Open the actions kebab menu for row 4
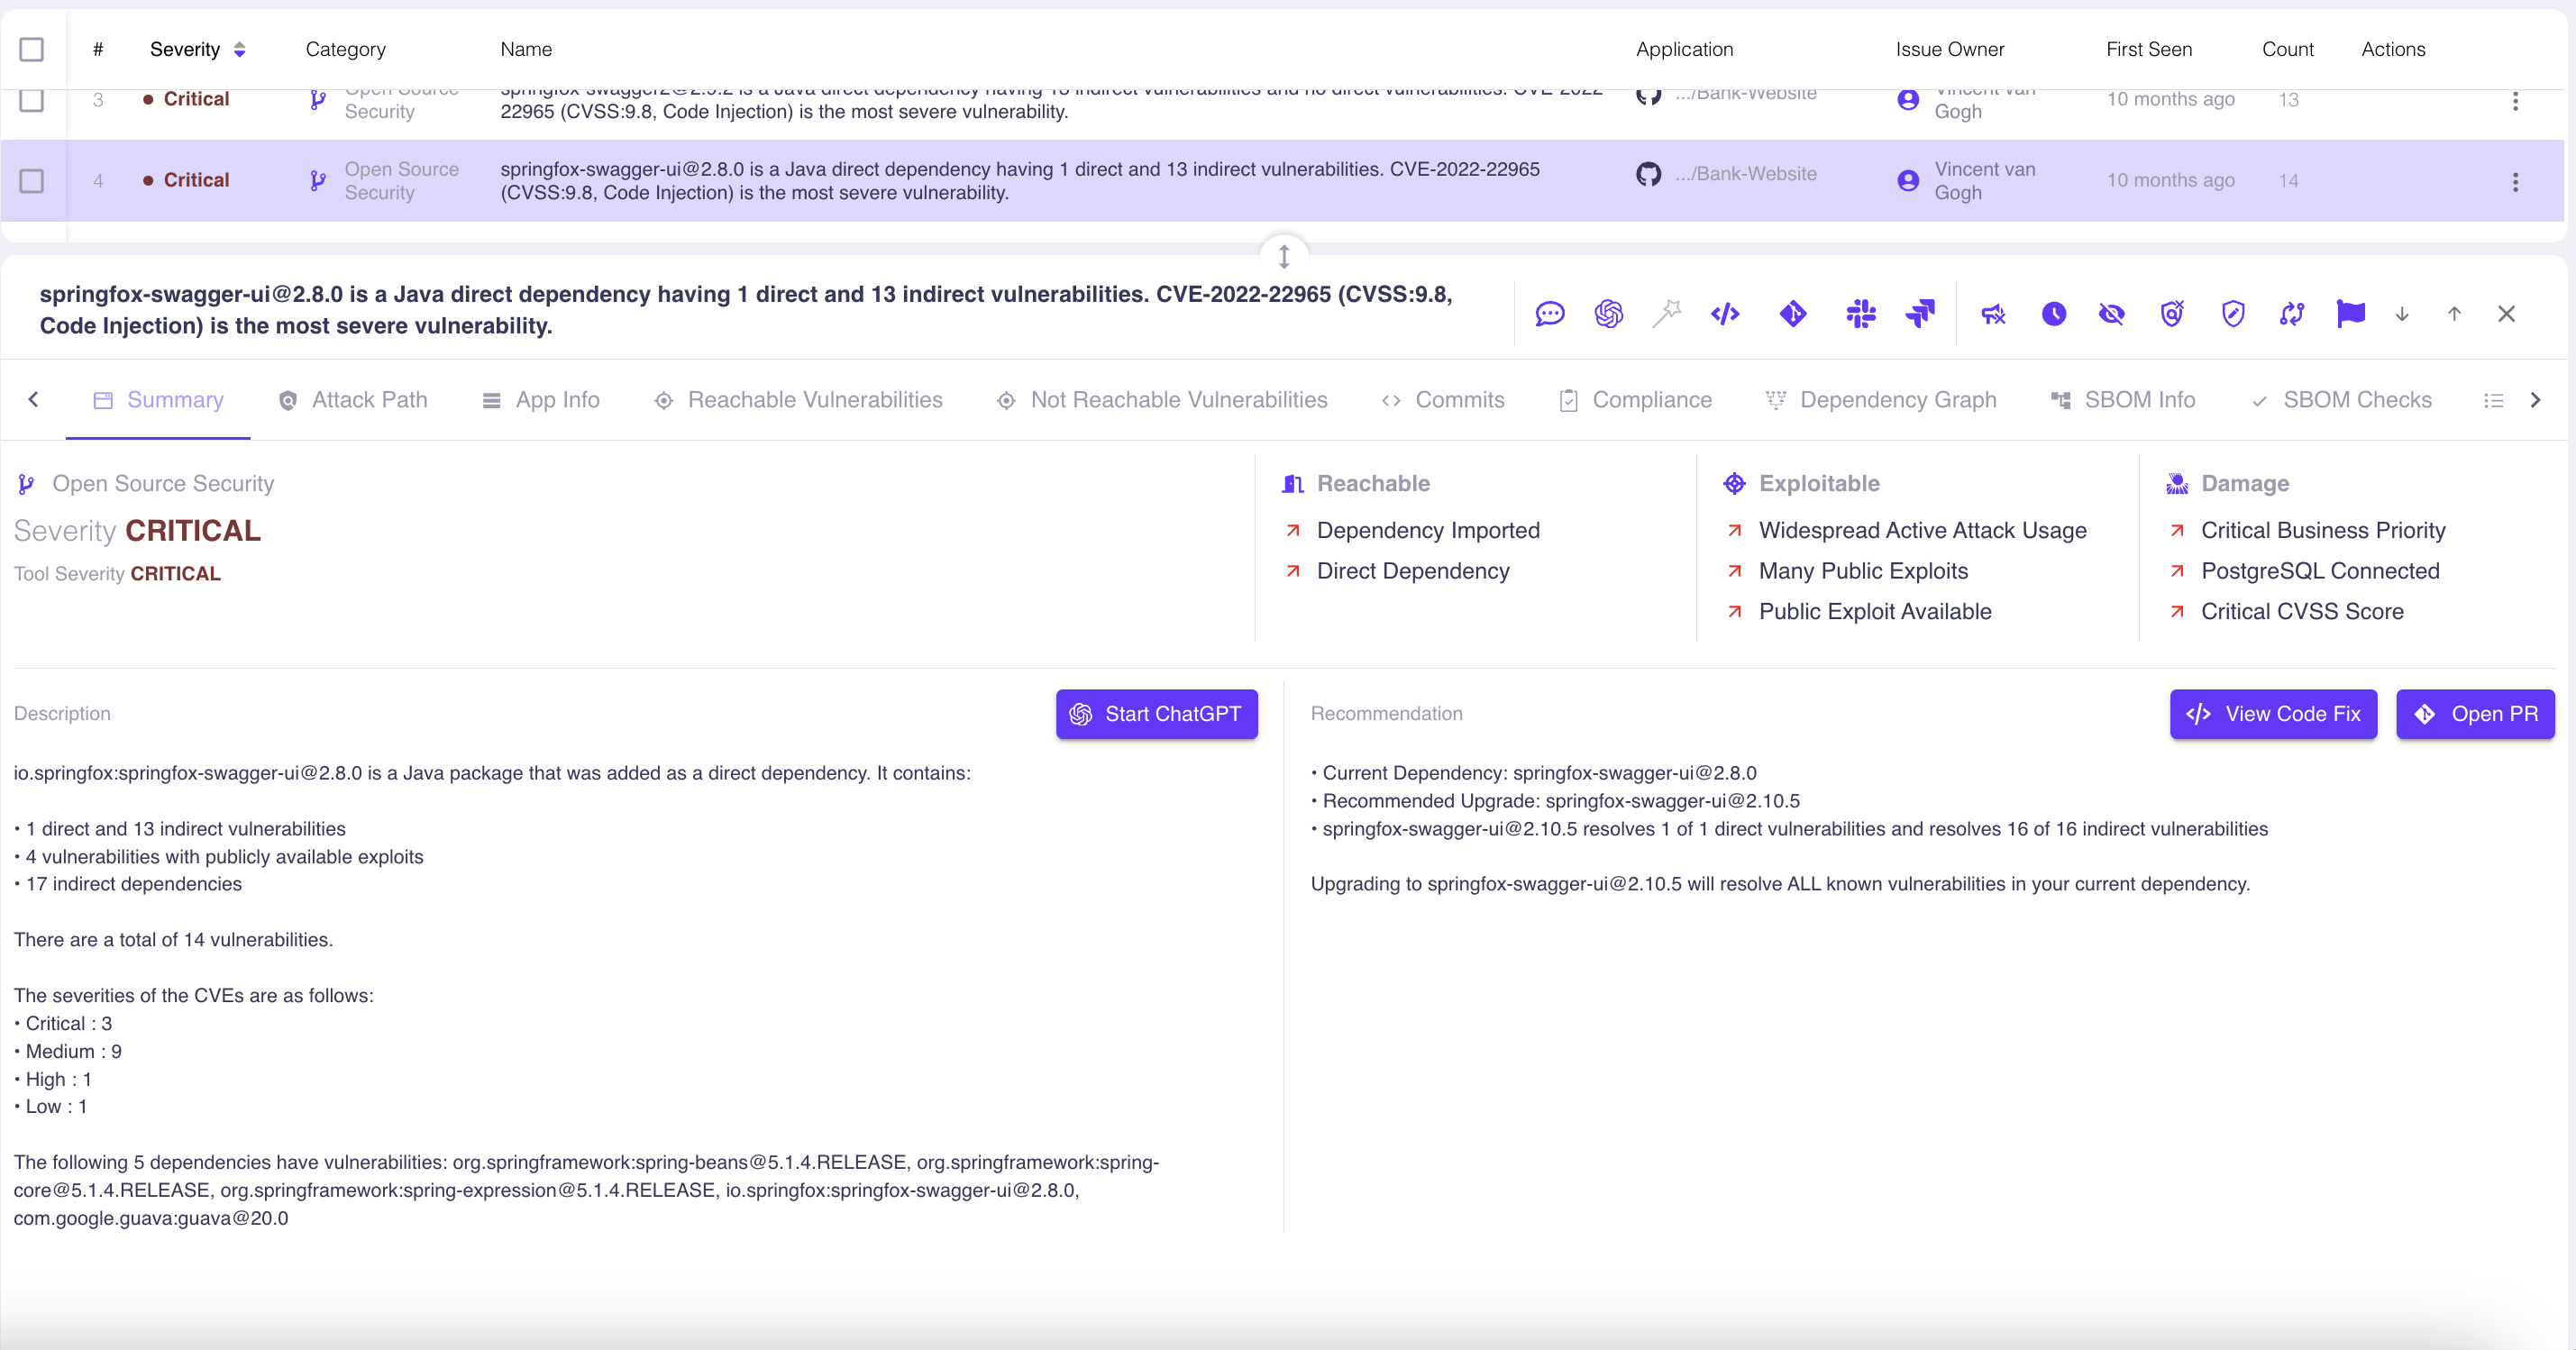The image size is (2576, 1350). coord(2515,182)
